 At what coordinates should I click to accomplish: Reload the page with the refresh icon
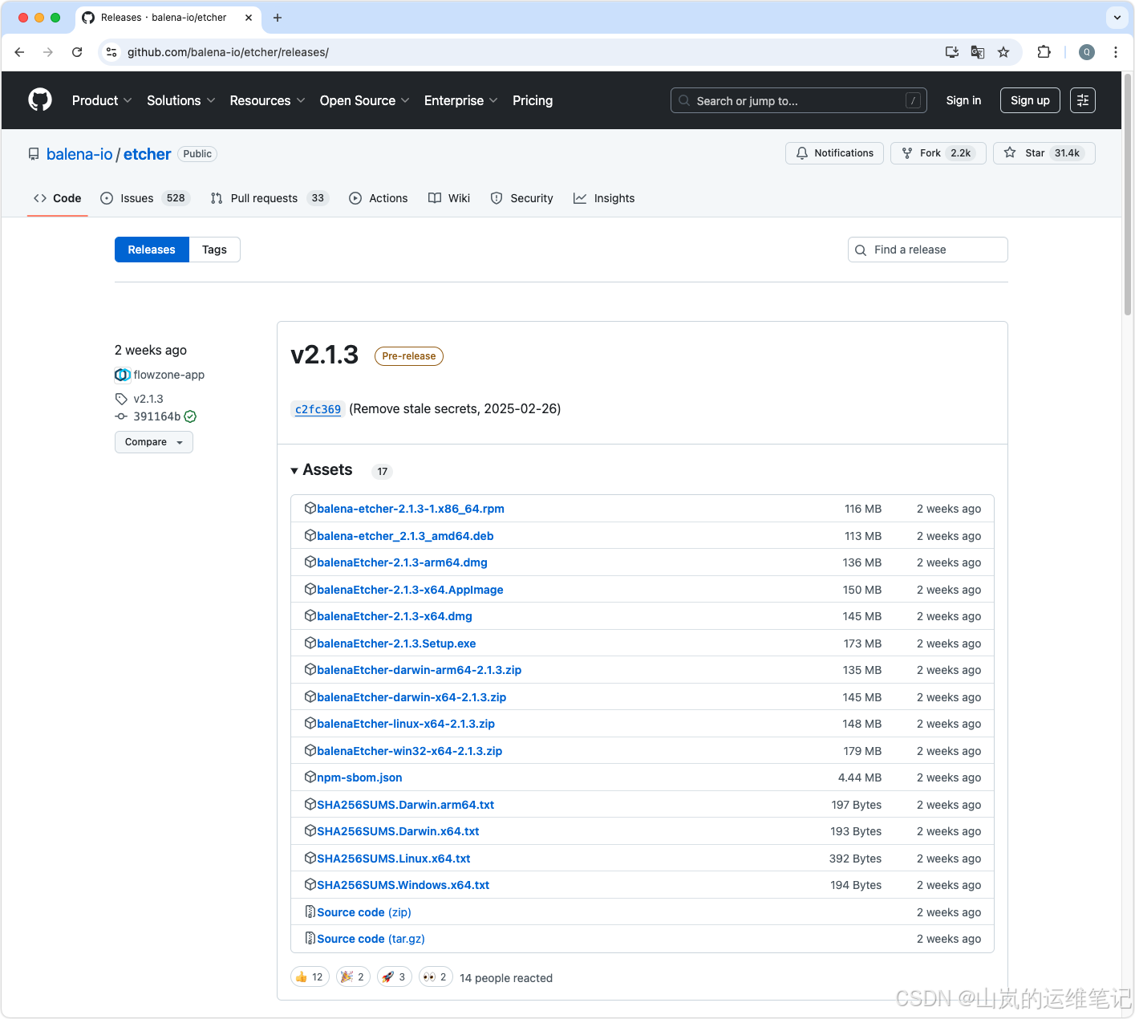point(77,52)
